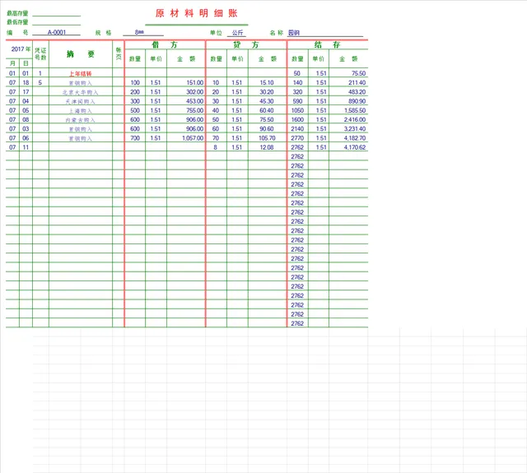Screen dimensions: 527x473
Task: Click the 12.08 credit amount cell
Action: pyautogui.click(x=267, y=147)
